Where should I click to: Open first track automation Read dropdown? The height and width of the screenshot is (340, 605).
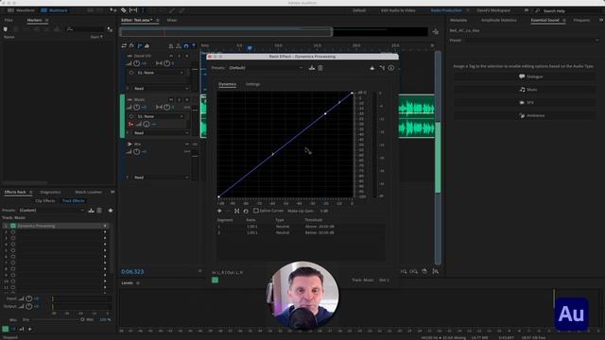(x=161, y=89)
